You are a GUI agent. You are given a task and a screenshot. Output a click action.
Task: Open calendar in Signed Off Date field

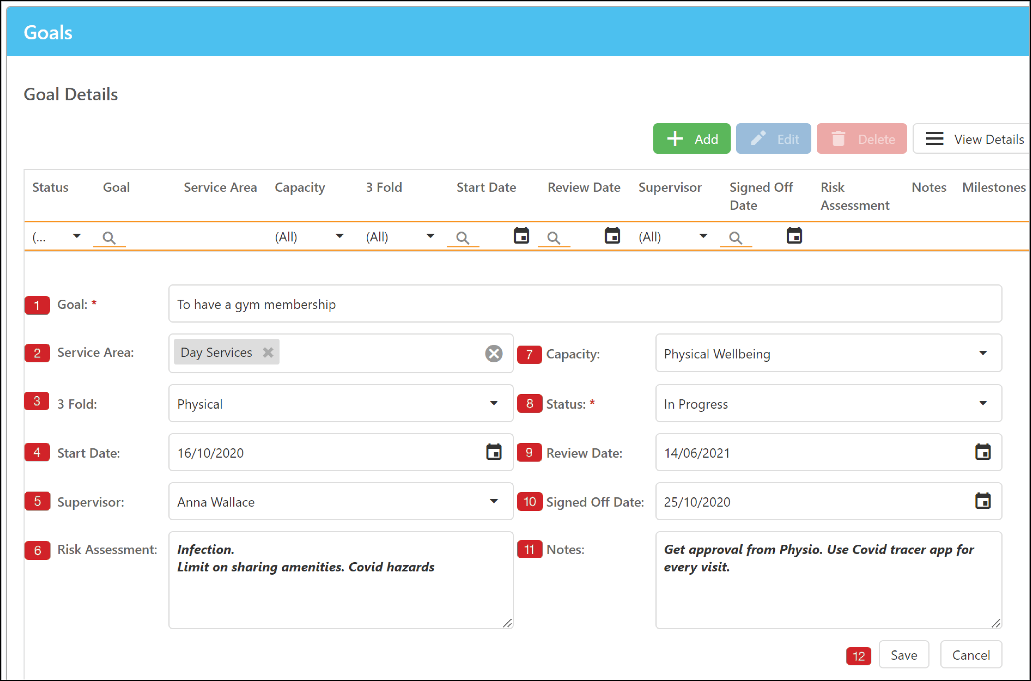pos(983,501)
